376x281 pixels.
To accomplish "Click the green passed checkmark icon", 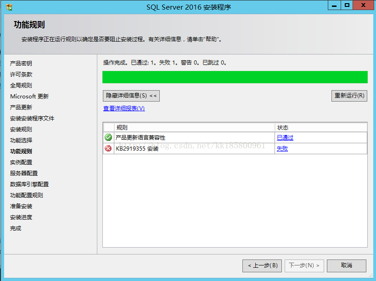I will click(x=108, y=137).
